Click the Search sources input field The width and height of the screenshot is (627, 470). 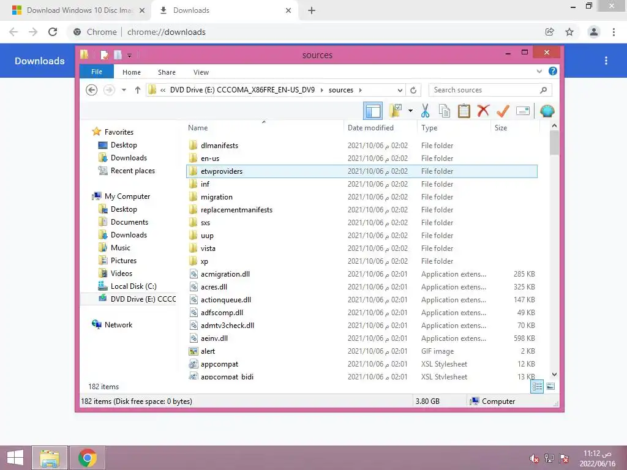coord(490,90)
